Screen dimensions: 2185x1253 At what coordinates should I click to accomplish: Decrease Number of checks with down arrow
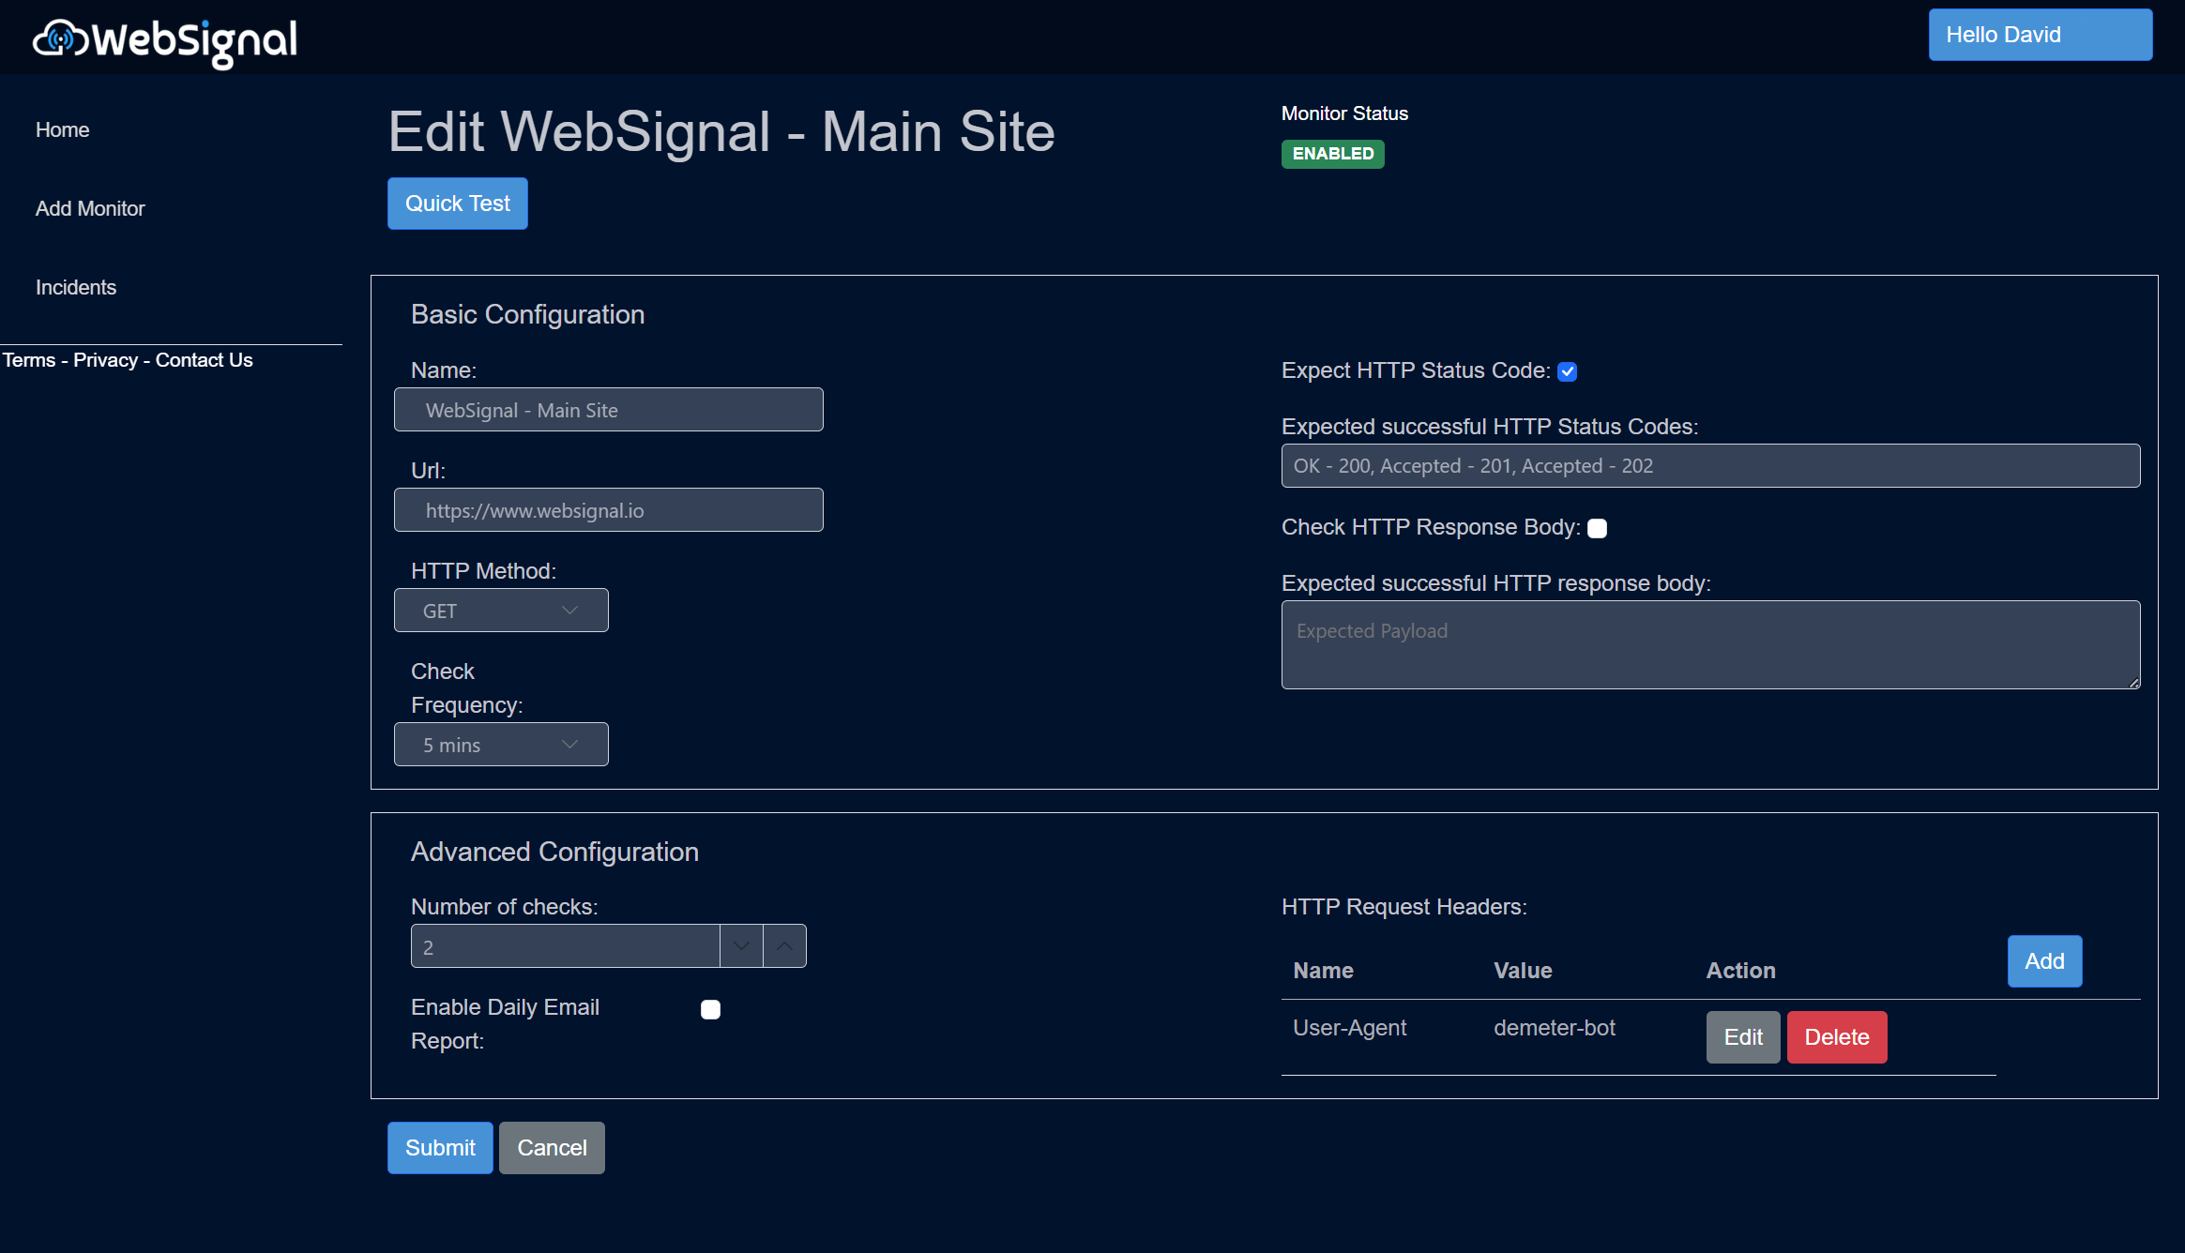point(741,946)
